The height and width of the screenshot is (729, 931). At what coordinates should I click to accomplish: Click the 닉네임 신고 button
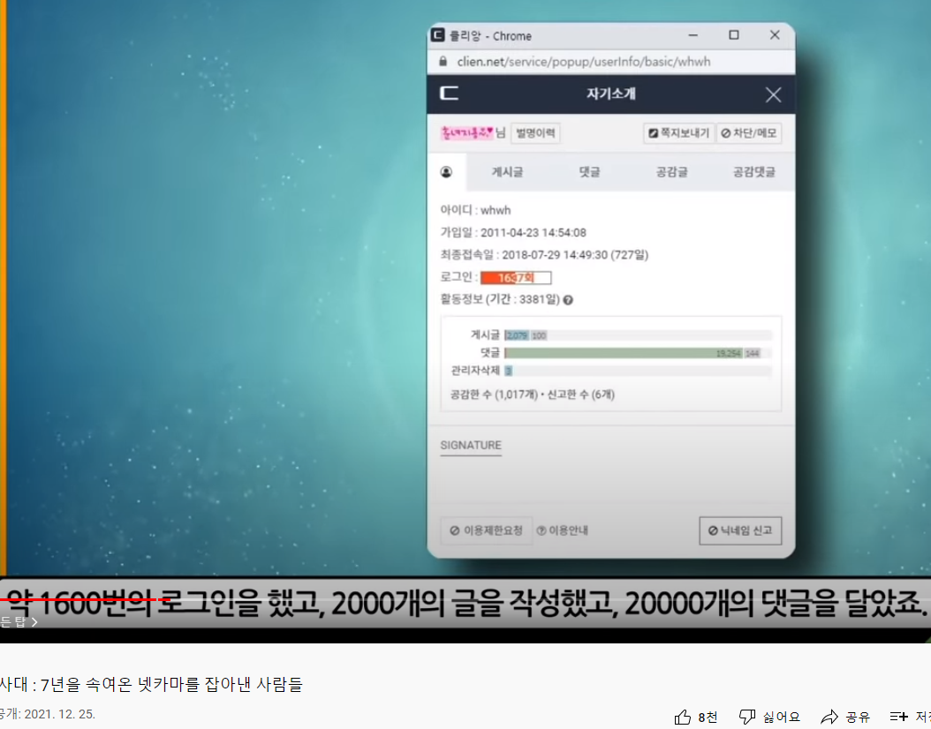coord(740,530)
